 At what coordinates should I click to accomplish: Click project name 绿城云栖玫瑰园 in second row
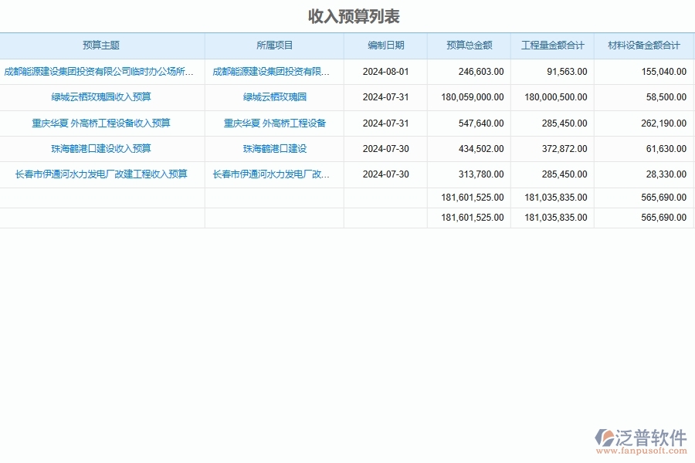(x=273, y=96)
